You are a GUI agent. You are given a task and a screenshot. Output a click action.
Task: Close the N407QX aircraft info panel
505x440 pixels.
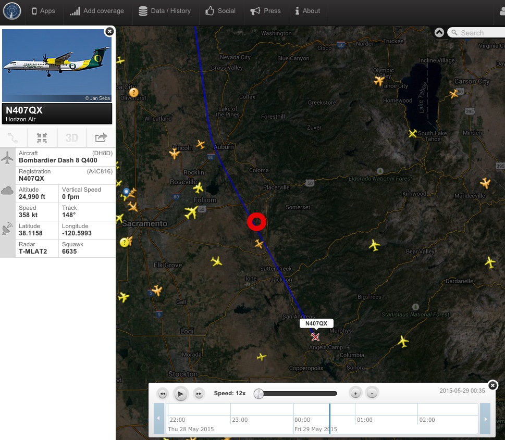pyautogui.click(x=109, y=31)
